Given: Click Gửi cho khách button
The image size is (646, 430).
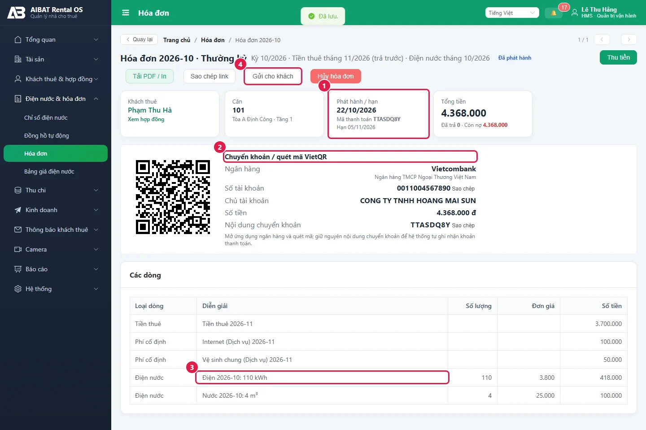Looking at the screenshot, I should click(x=273, y=76).
